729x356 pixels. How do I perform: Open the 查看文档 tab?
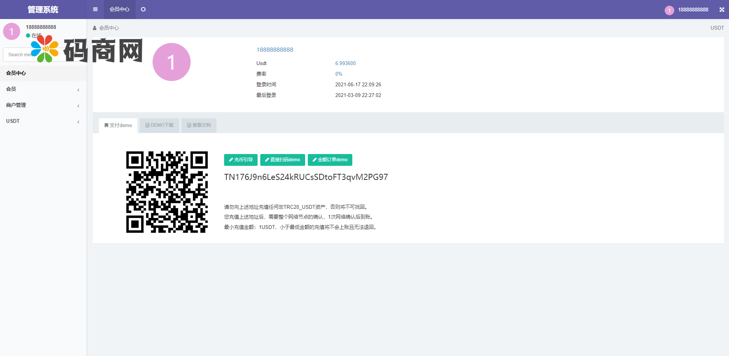point(199,125)
